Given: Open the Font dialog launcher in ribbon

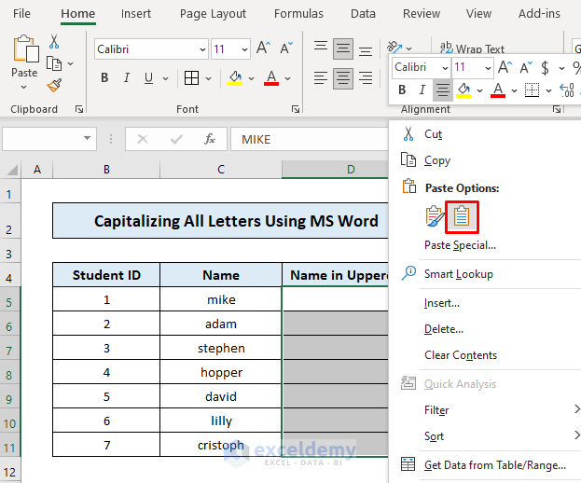Looking at the screenshot, I should point(296,109).
